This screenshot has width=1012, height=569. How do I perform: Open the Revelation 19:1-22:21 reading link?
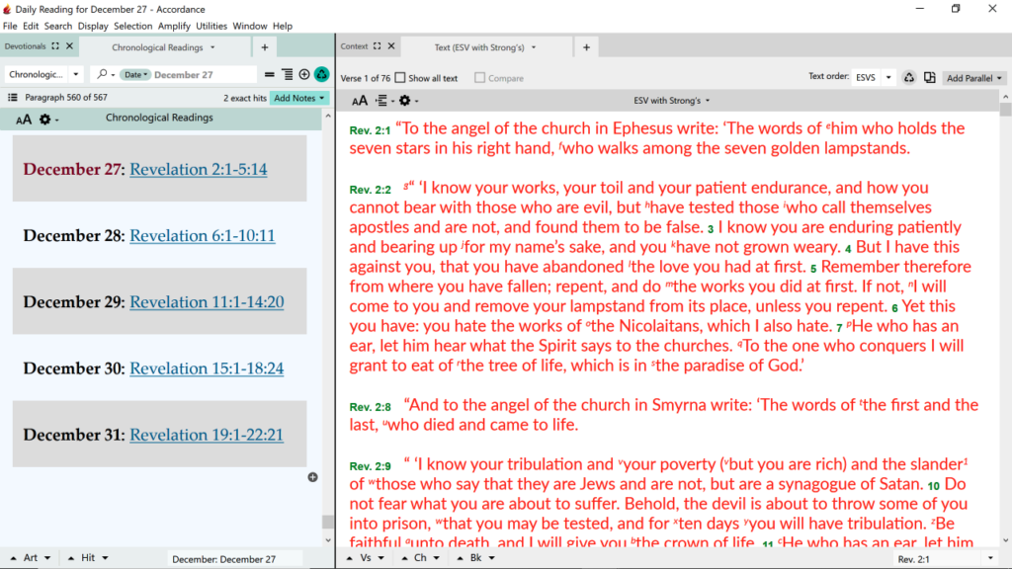[207, 435]
